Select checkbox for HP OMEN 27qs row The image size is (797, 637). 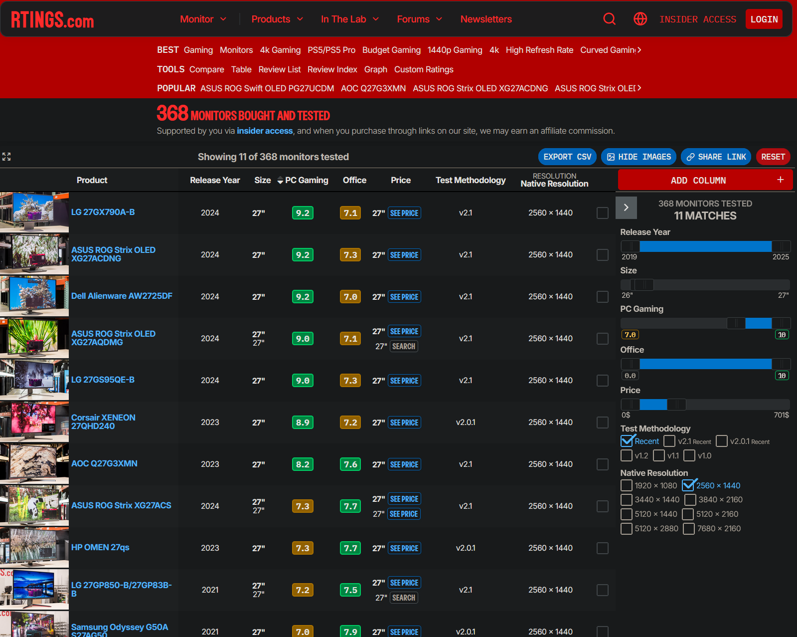(x=602, y=548)
